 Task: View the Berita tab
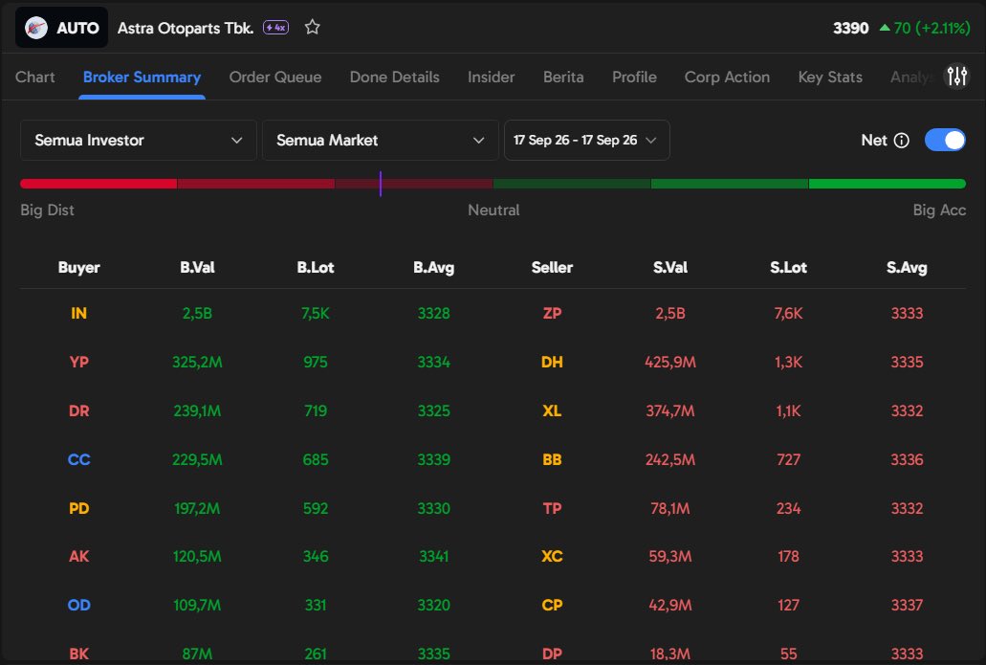[563, 77]
